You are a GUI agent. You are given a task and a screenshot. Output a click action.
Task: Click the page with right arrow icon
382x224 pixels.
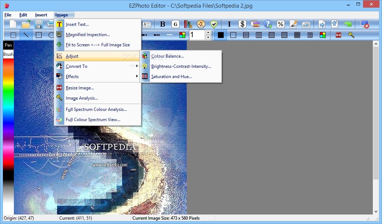[x=322, y=24]
